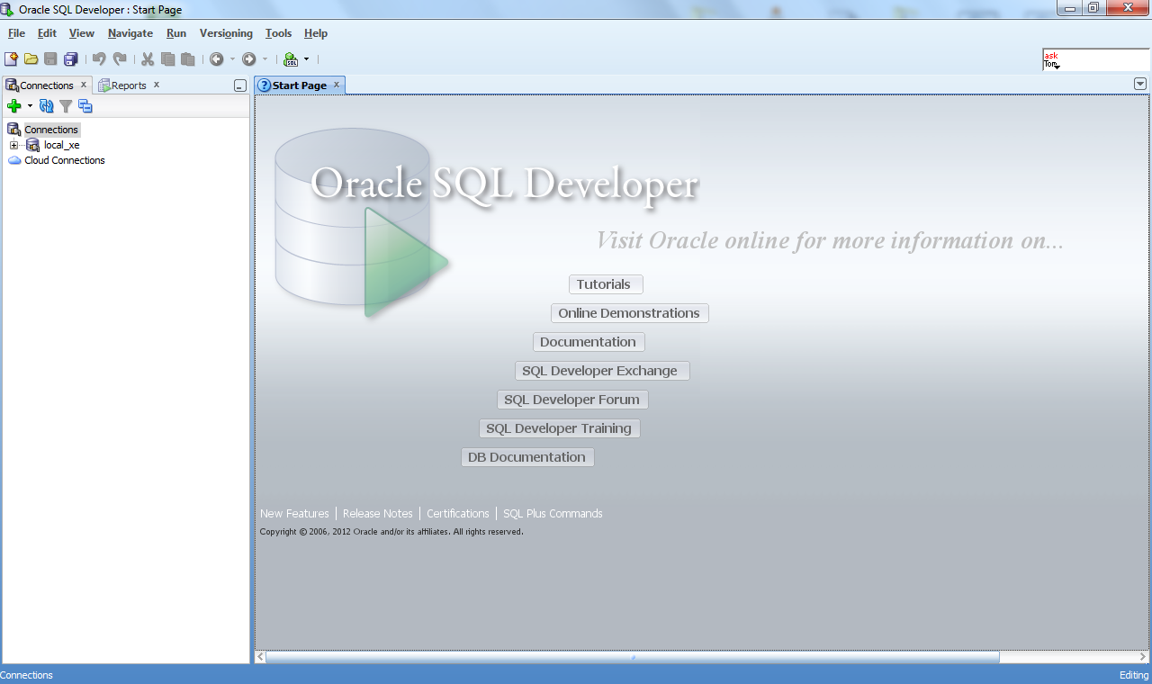Click the Oracle SQL Developer title bar icon
Screen dimensions: 1152x684
tap(8, 9)
